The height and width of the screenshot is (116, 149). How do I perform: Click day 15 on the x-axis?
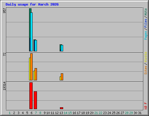70,113
